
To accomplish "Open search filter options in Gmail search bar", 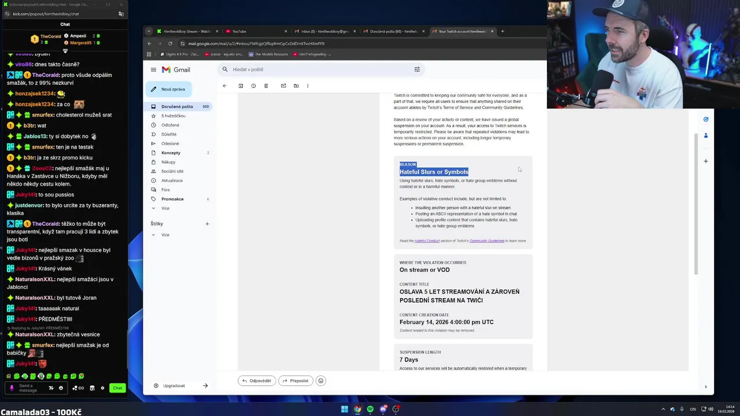I will (x=417, y=69).
